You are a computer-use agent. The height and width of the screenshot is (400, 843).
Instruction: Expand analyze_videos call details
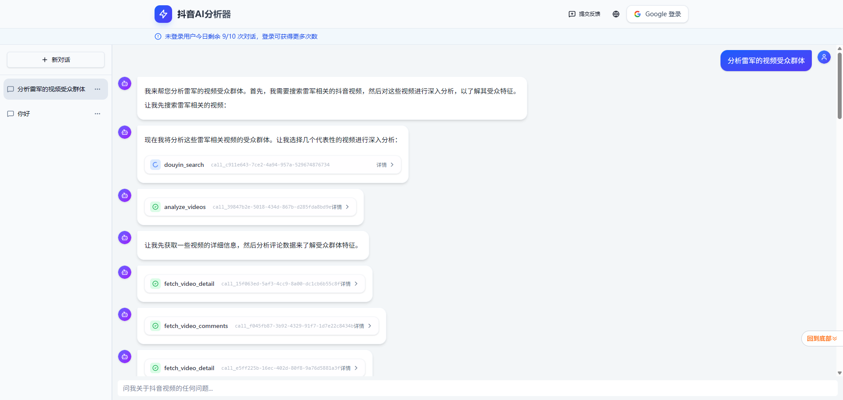[341, 207]
